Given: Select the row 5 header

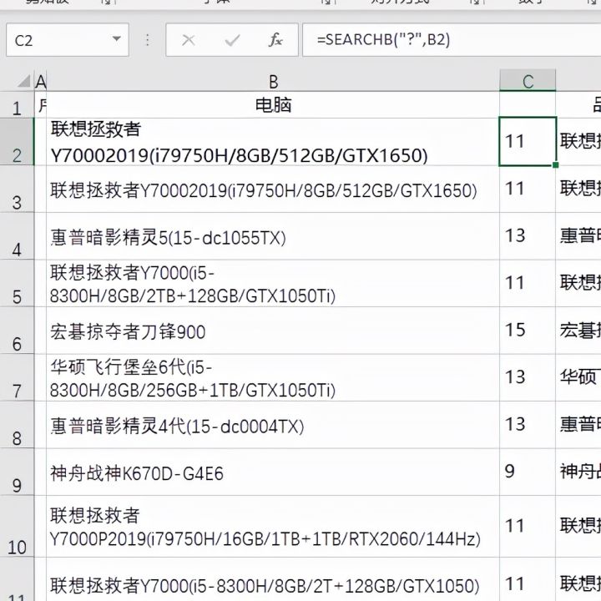Looking at the screenshot, I should coord(17,284).
